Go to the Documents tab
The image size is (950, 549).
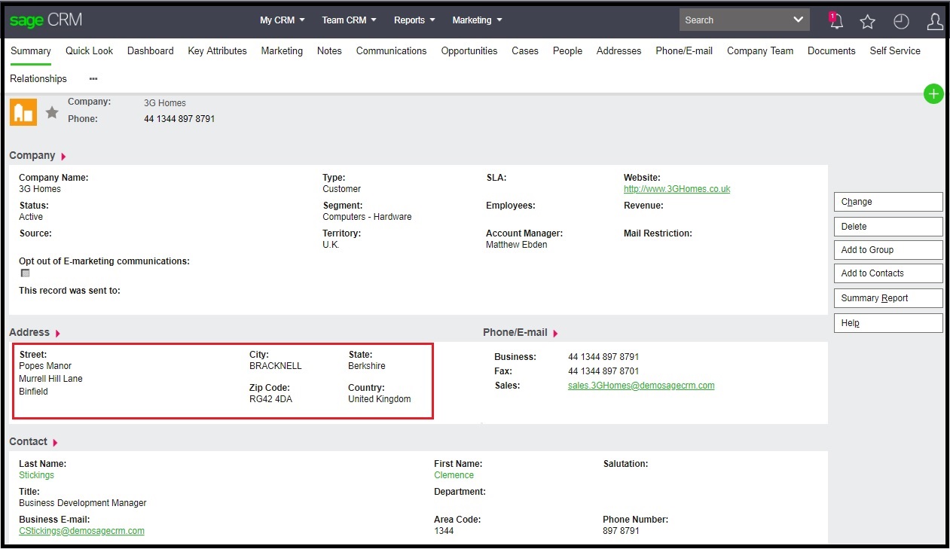coord(832,51)
